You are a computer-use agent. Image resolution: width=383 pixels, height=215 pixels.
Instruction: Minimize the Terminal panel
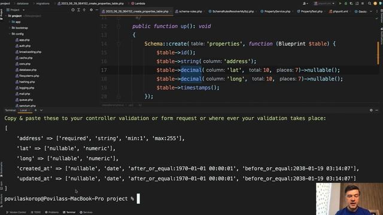coord(376,110)
